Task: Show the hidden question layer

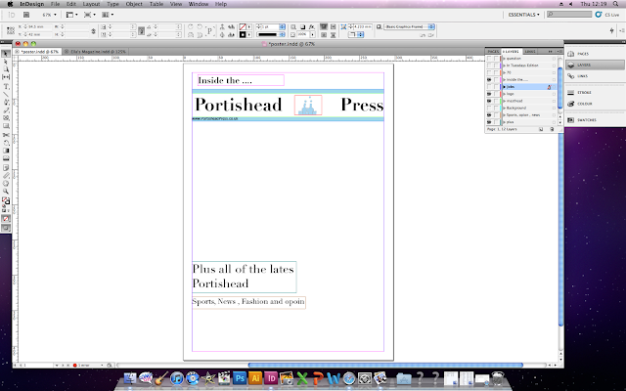Action: 489,59
